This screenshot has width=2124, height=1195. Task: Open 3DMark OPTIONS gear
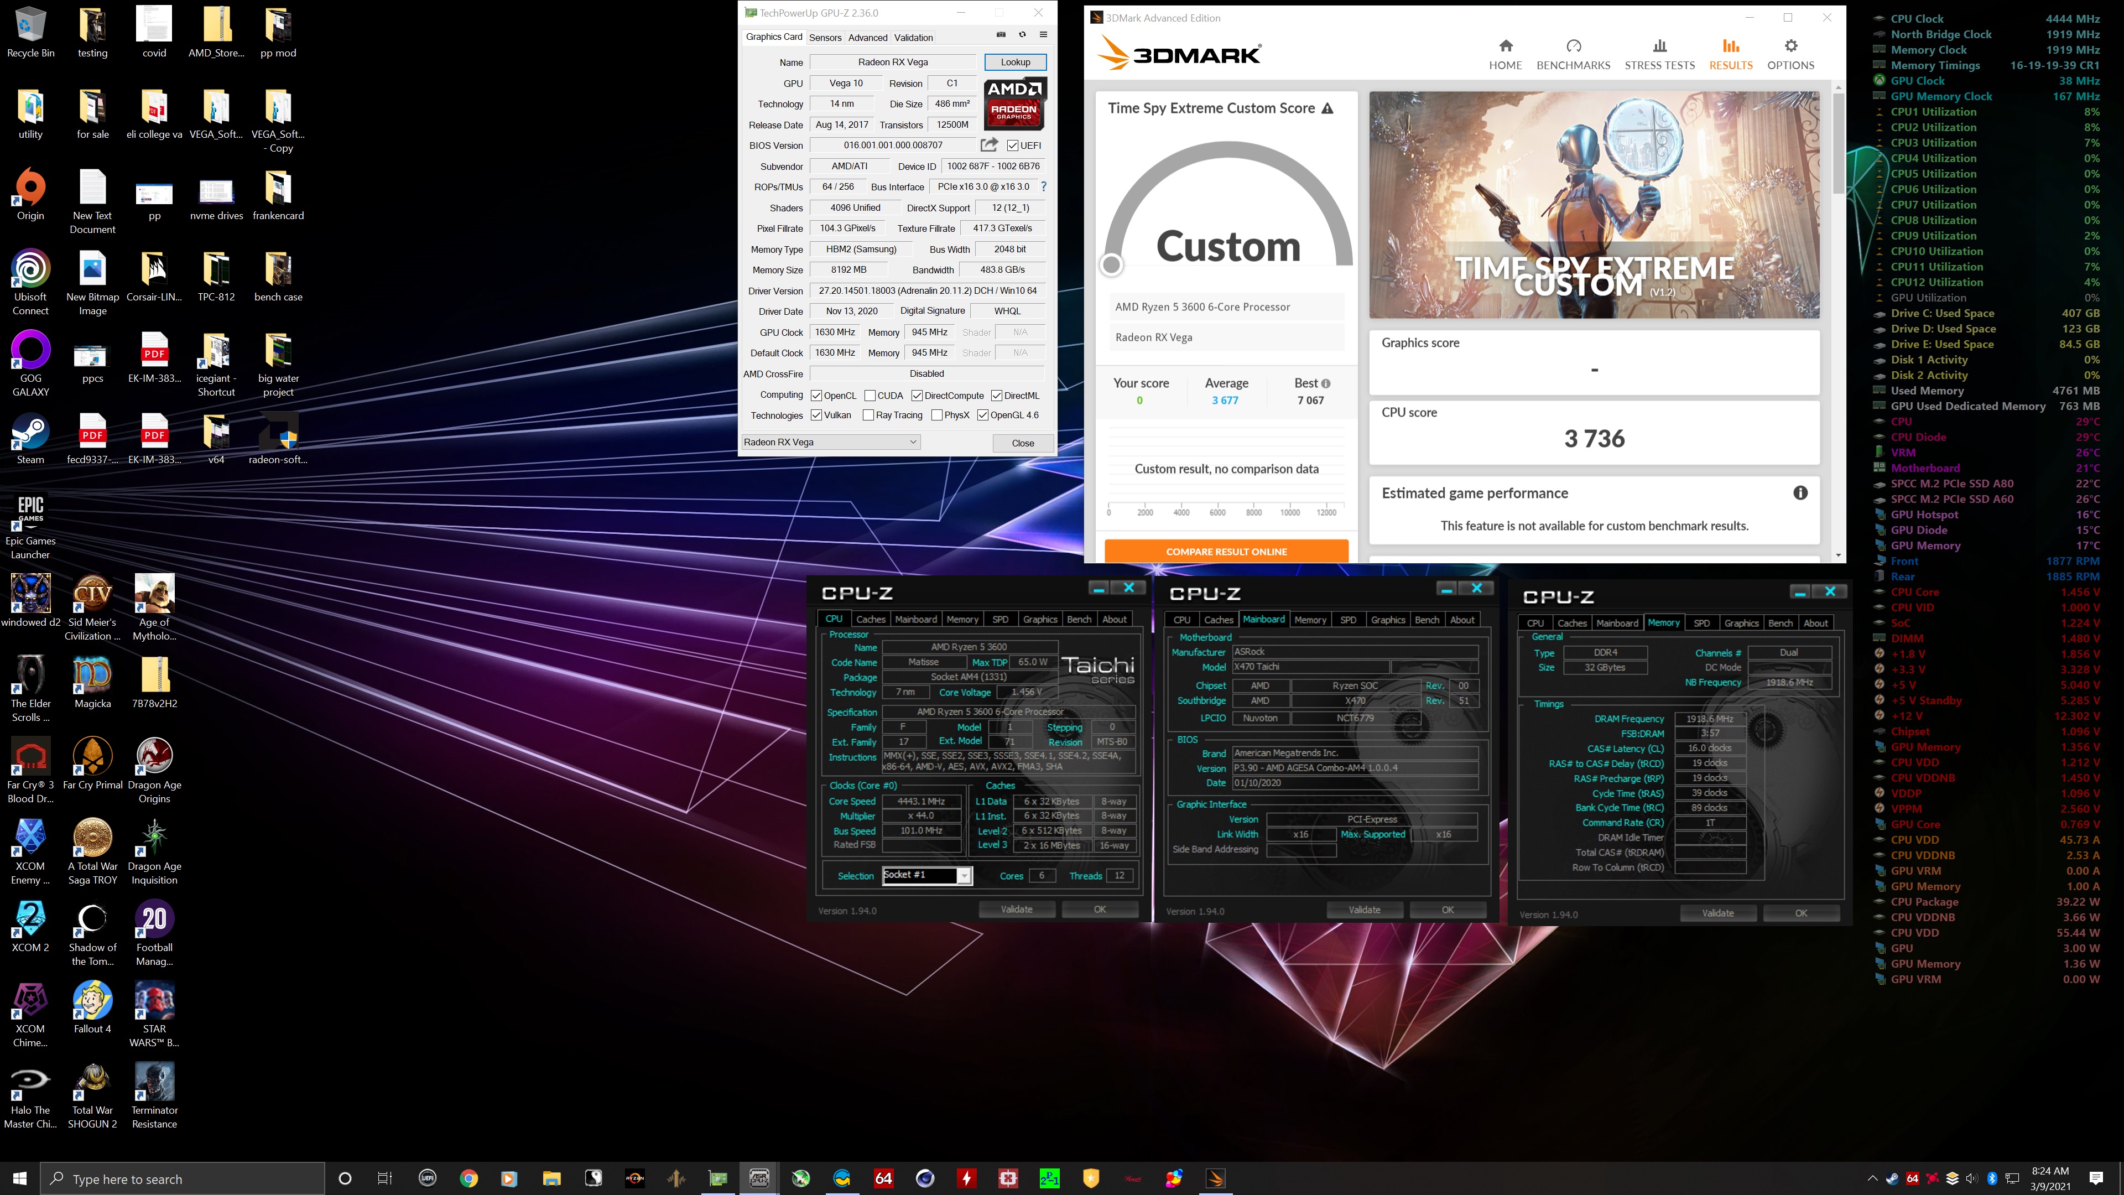[x=1790, y=54]
